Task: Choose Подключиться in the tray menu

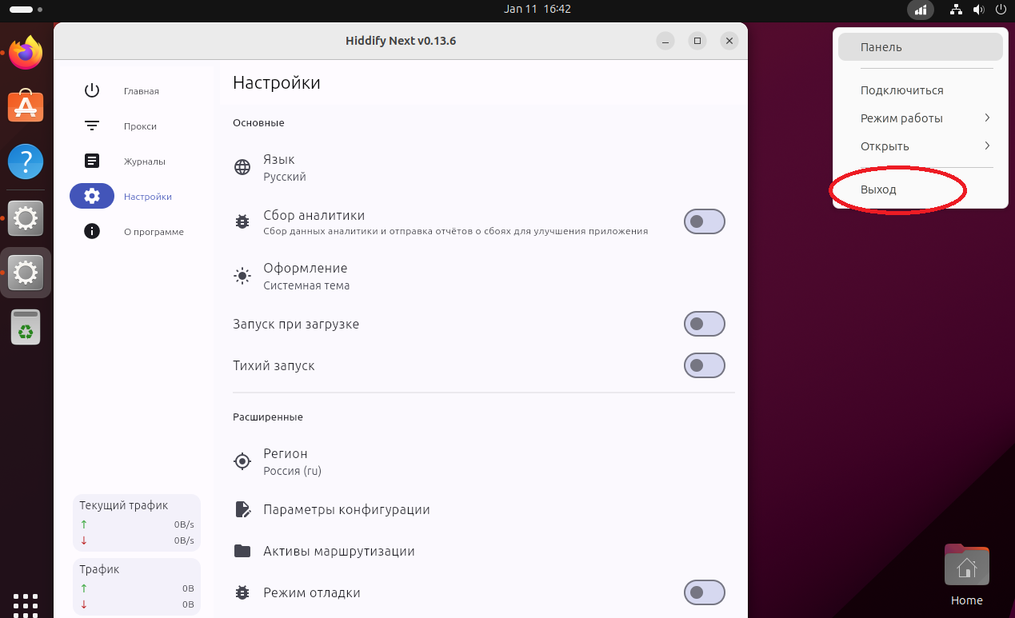Action: click(x=920, y=90)
